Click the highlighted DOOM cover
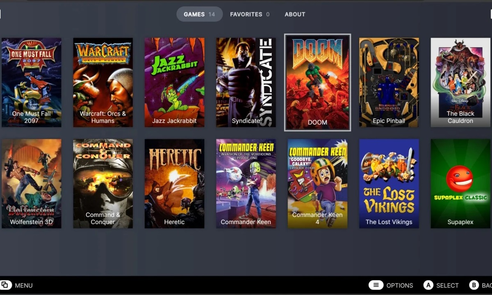Screen dimensions: 492x295 317,82
